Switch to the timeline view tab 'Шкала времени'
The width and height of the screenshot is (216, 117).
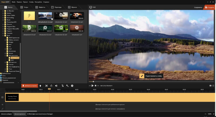(20, 114)
